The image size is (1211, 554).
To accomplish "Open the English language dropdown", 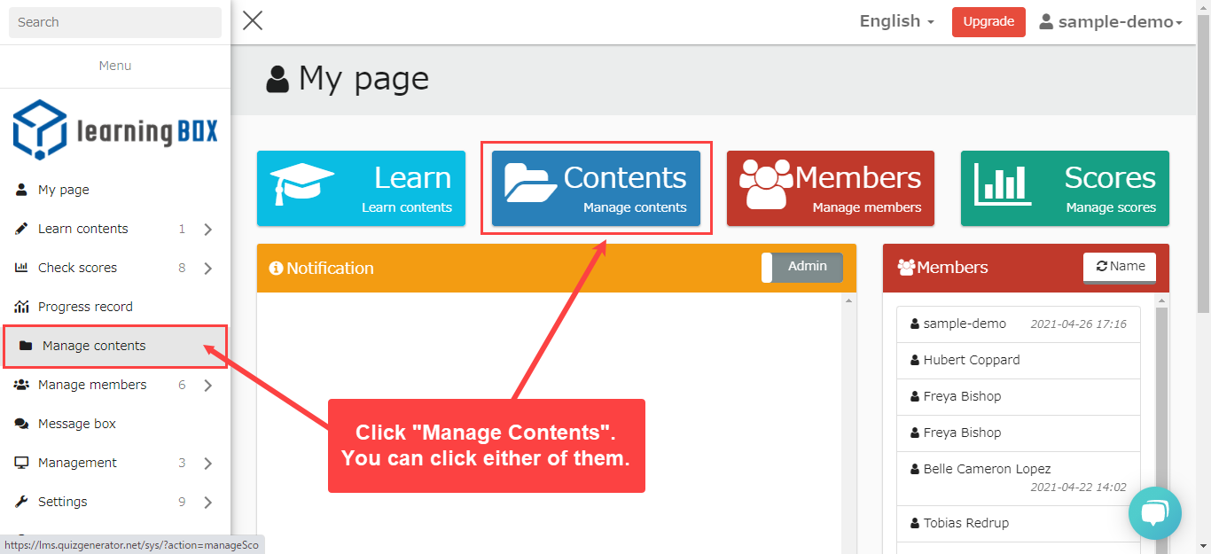I will tap(896, 21).
